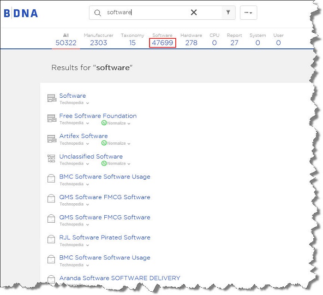Open the more options ellipsis dropdown

point(248,13)
